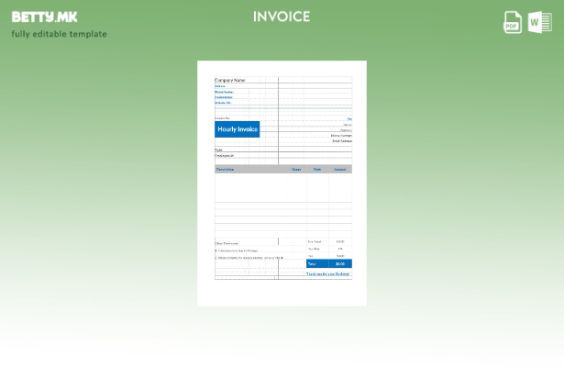Open the invoice template preview thumbnail
564x367 pixels.
click(x=282, y=183)
